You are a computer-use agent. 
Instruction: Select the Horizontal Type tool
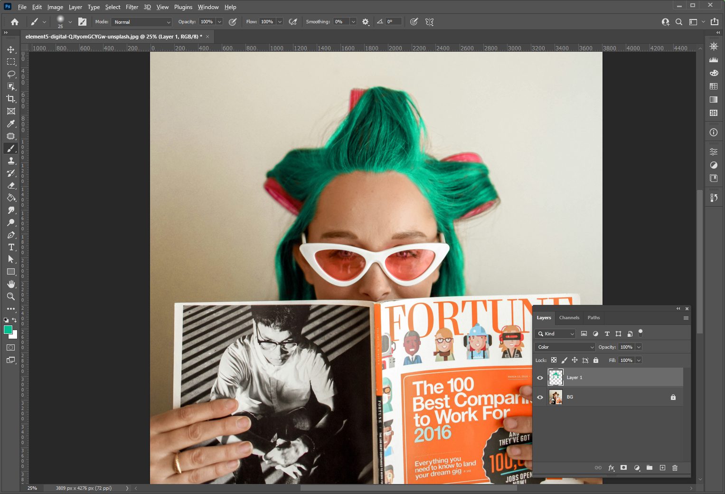pos(11,247)
